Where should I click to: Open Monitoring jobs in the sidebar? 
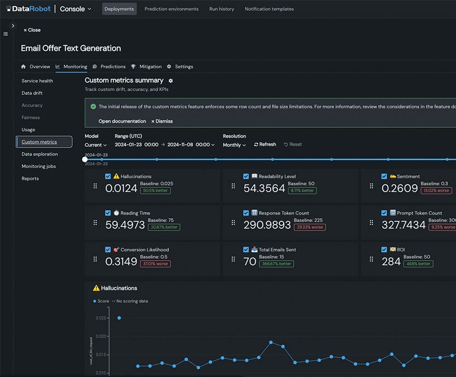39,166
